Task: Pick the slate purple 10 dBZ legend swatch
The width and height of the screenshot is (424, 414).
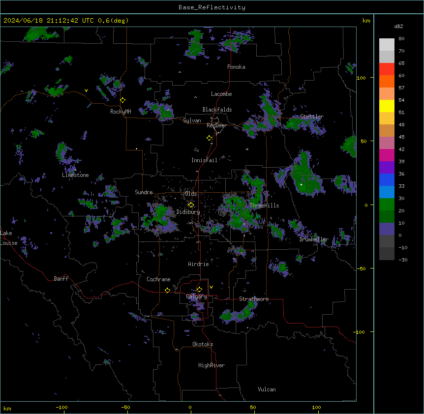Action: [x=387, y=229]
